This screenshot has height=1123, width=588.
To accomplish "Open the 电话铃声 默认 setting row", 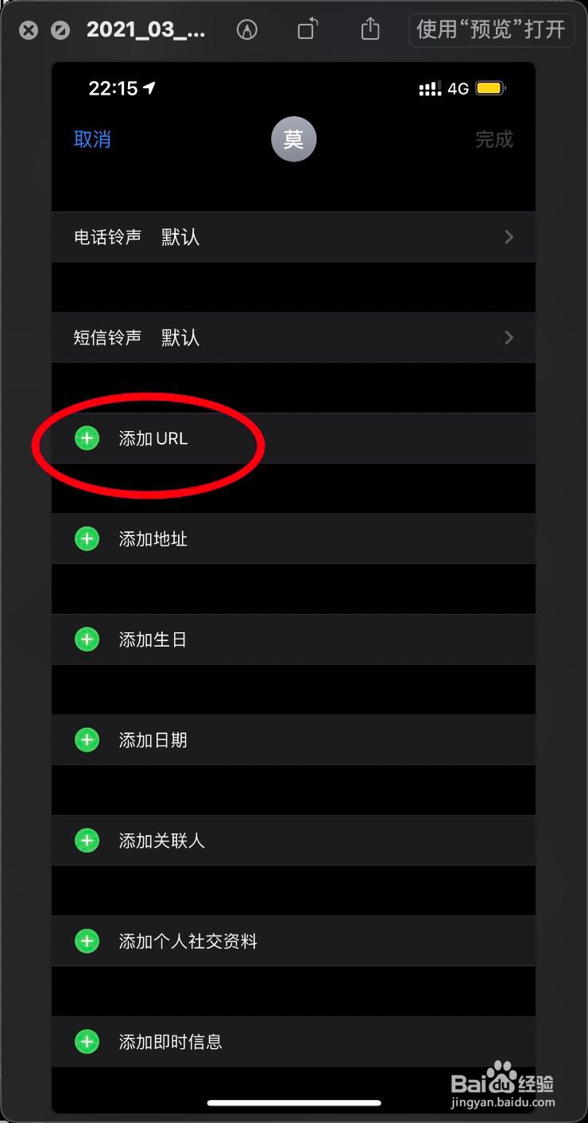I will [293, 237].
